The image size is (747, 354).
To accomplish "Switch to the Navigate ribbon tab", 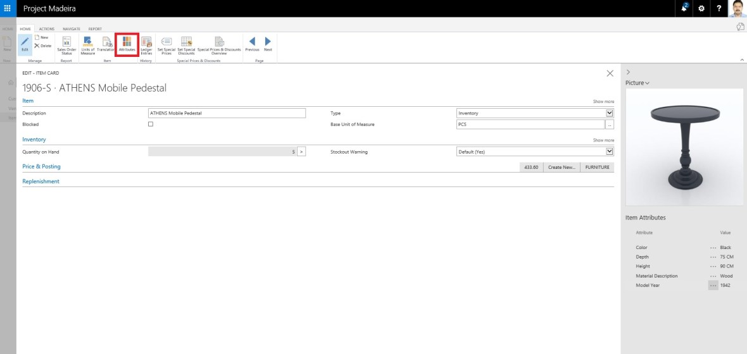I will 71,29.
